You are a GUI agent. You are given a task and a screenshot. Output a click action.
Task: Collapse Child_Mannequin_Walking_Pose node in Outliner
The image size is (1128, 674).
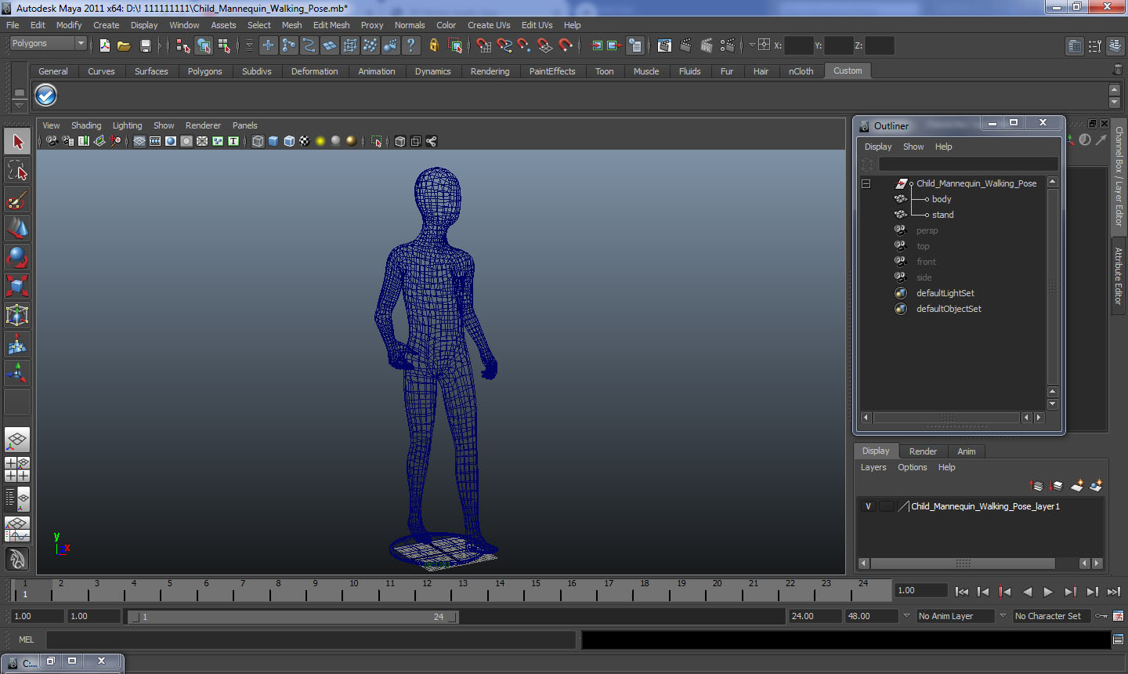866,183
